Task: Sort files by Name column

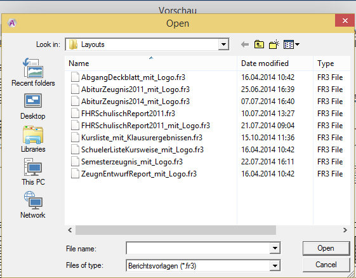Action: tap(151, 63)
